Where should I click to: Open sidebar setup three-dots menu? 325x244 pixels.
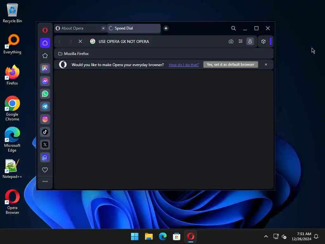(45, 181)
